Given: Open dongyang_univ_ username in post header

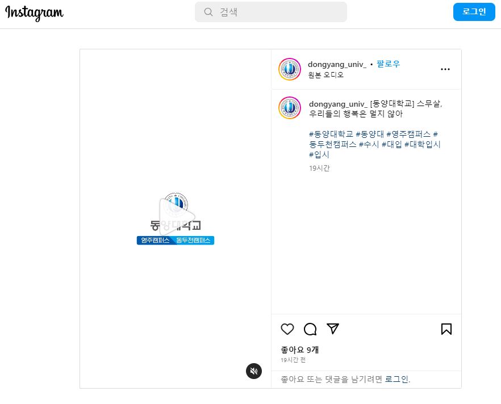Looking at the screenshot, I should [337, 64].
